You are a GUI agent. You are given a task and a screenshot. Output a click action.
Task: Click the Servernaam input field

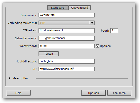point(67,15)
